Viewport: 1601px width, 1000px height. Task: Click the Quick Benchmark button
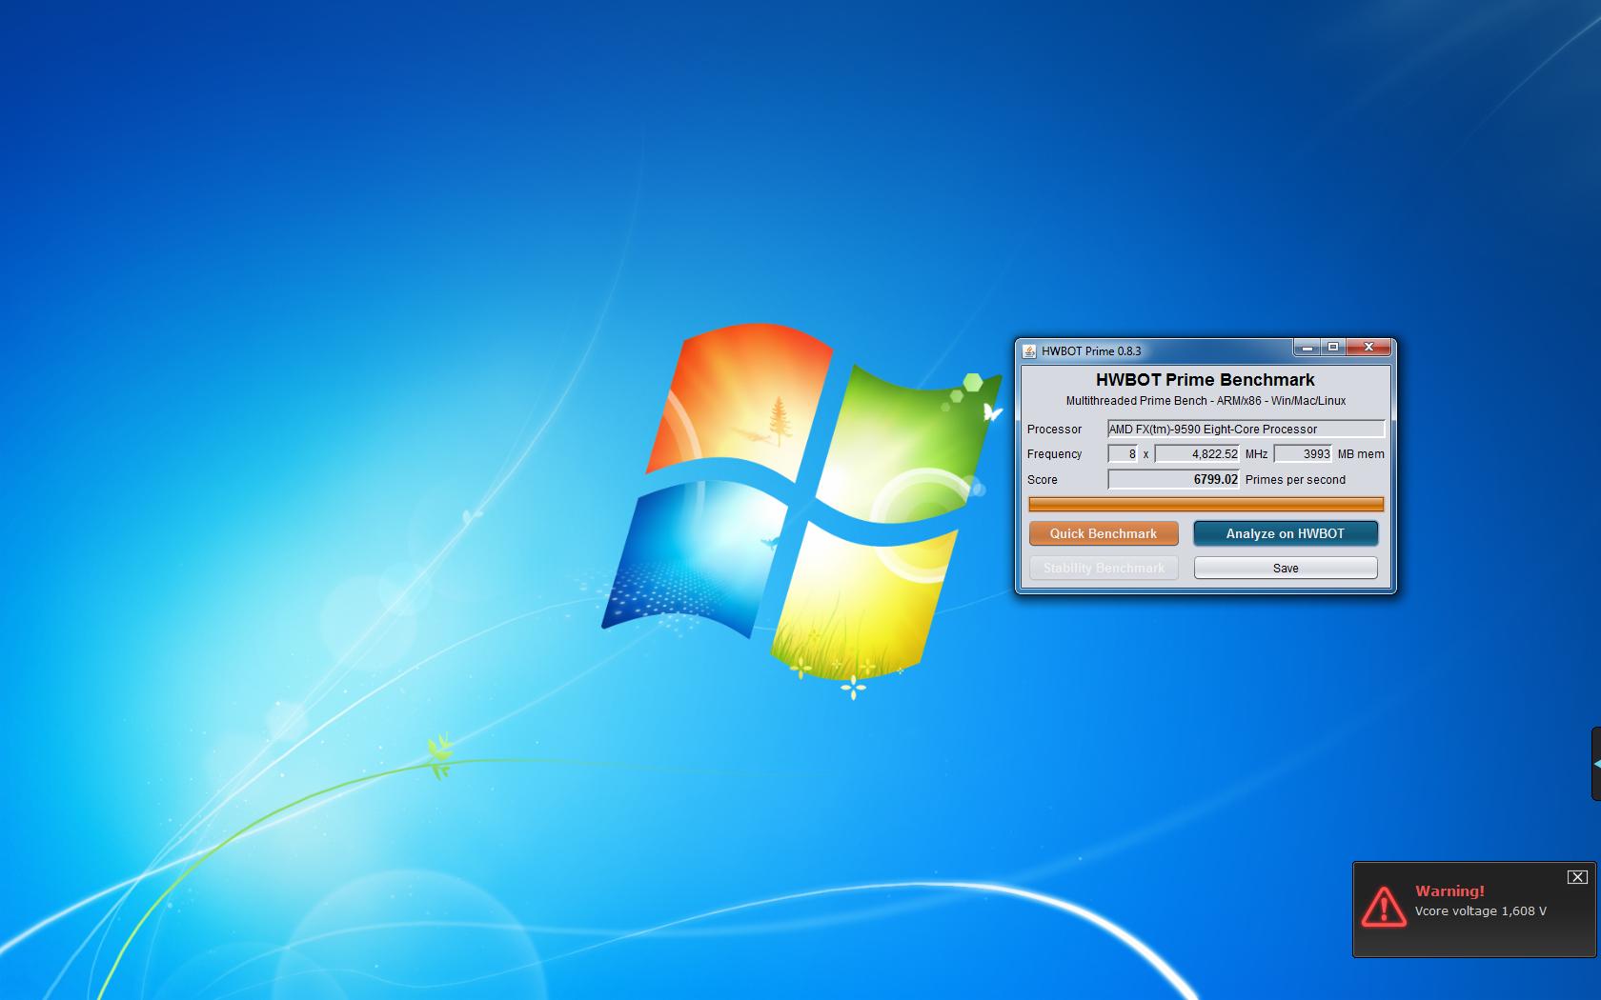coord(1104,533)
